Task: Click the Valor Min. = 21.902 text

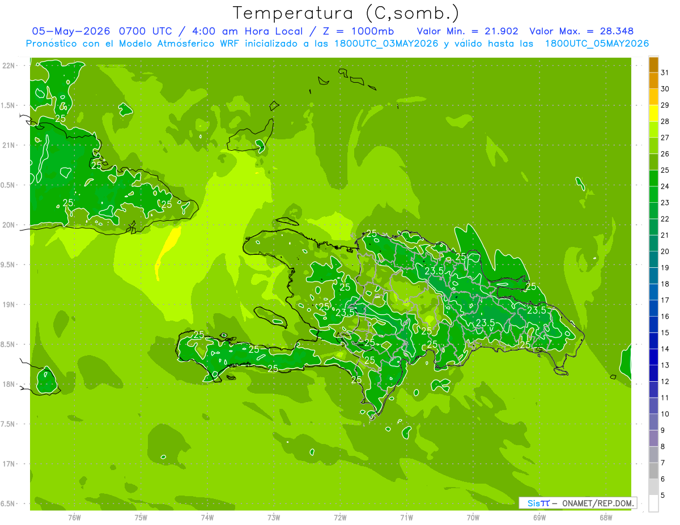Action: pyautogui.click(x=467, y=31)
